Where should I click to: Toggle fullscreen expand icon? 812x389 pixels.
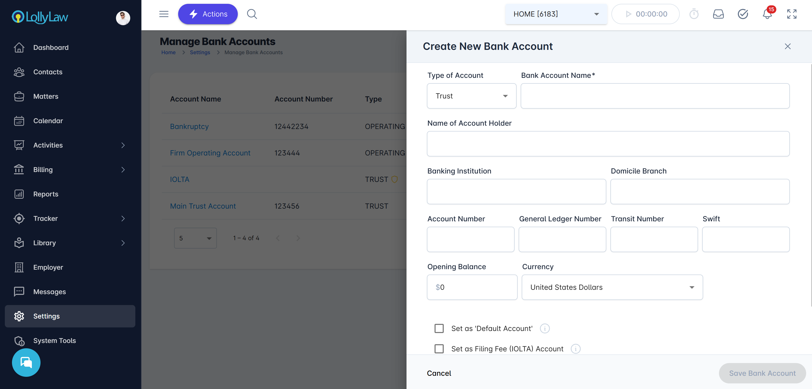click(x=792, y=14)
